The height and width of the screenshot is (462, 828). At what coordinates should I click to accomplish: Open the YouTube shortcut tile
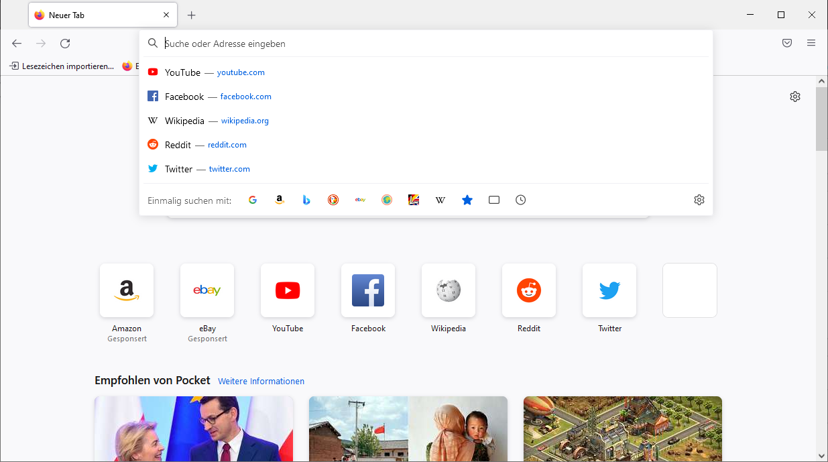pos(288,290)
